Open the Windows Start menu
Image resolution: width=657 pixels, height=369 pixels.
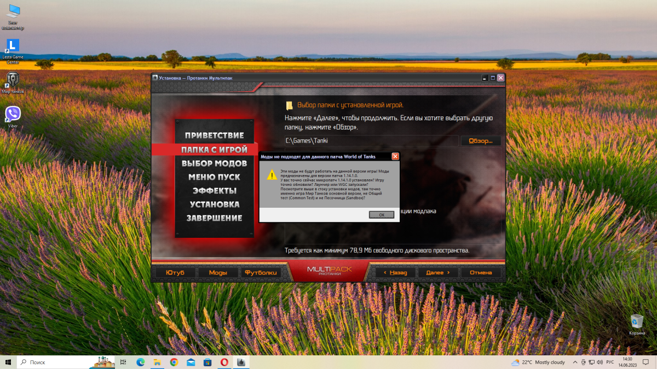[8, 362]
